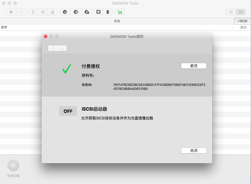
Task: Toggle the iSCSI启动器 OFF switch
Action: [68, 111]
